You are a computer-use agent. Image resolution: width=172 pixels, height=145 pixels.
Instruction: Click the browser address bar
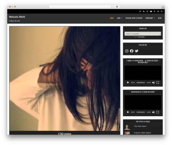point(82,7)
